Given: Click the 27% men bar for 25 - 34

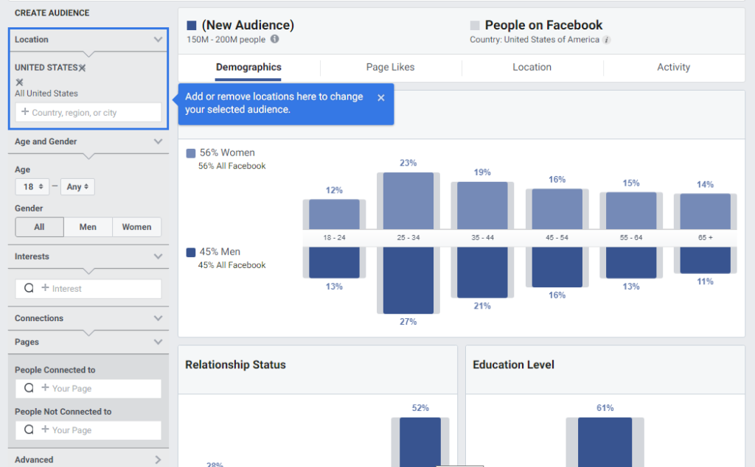Looking at the screenshot, I should 408,281.
